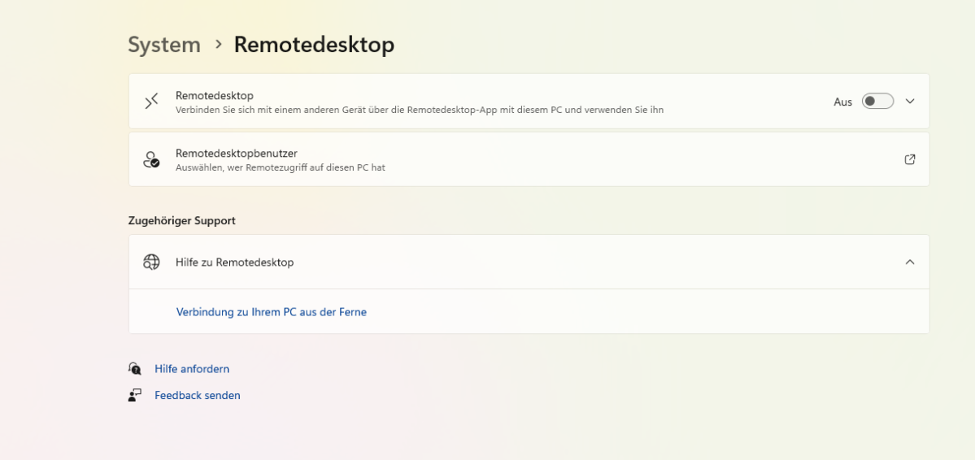Click the breadcrumb arrow after System

coord(218,45)
